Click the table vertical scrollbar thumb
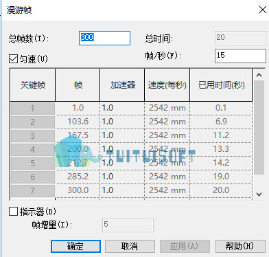 point(259,127)
